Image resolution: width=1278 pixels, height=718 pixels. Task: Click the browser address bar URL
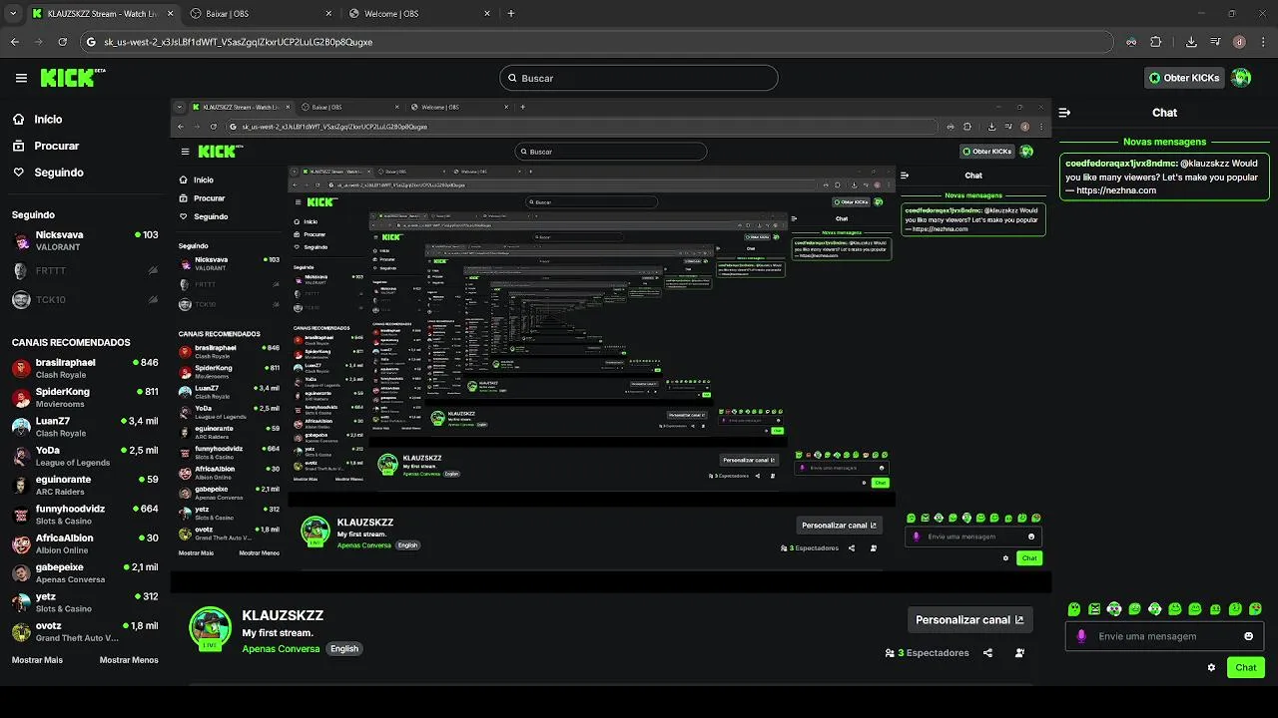click(x=238, y=42)
